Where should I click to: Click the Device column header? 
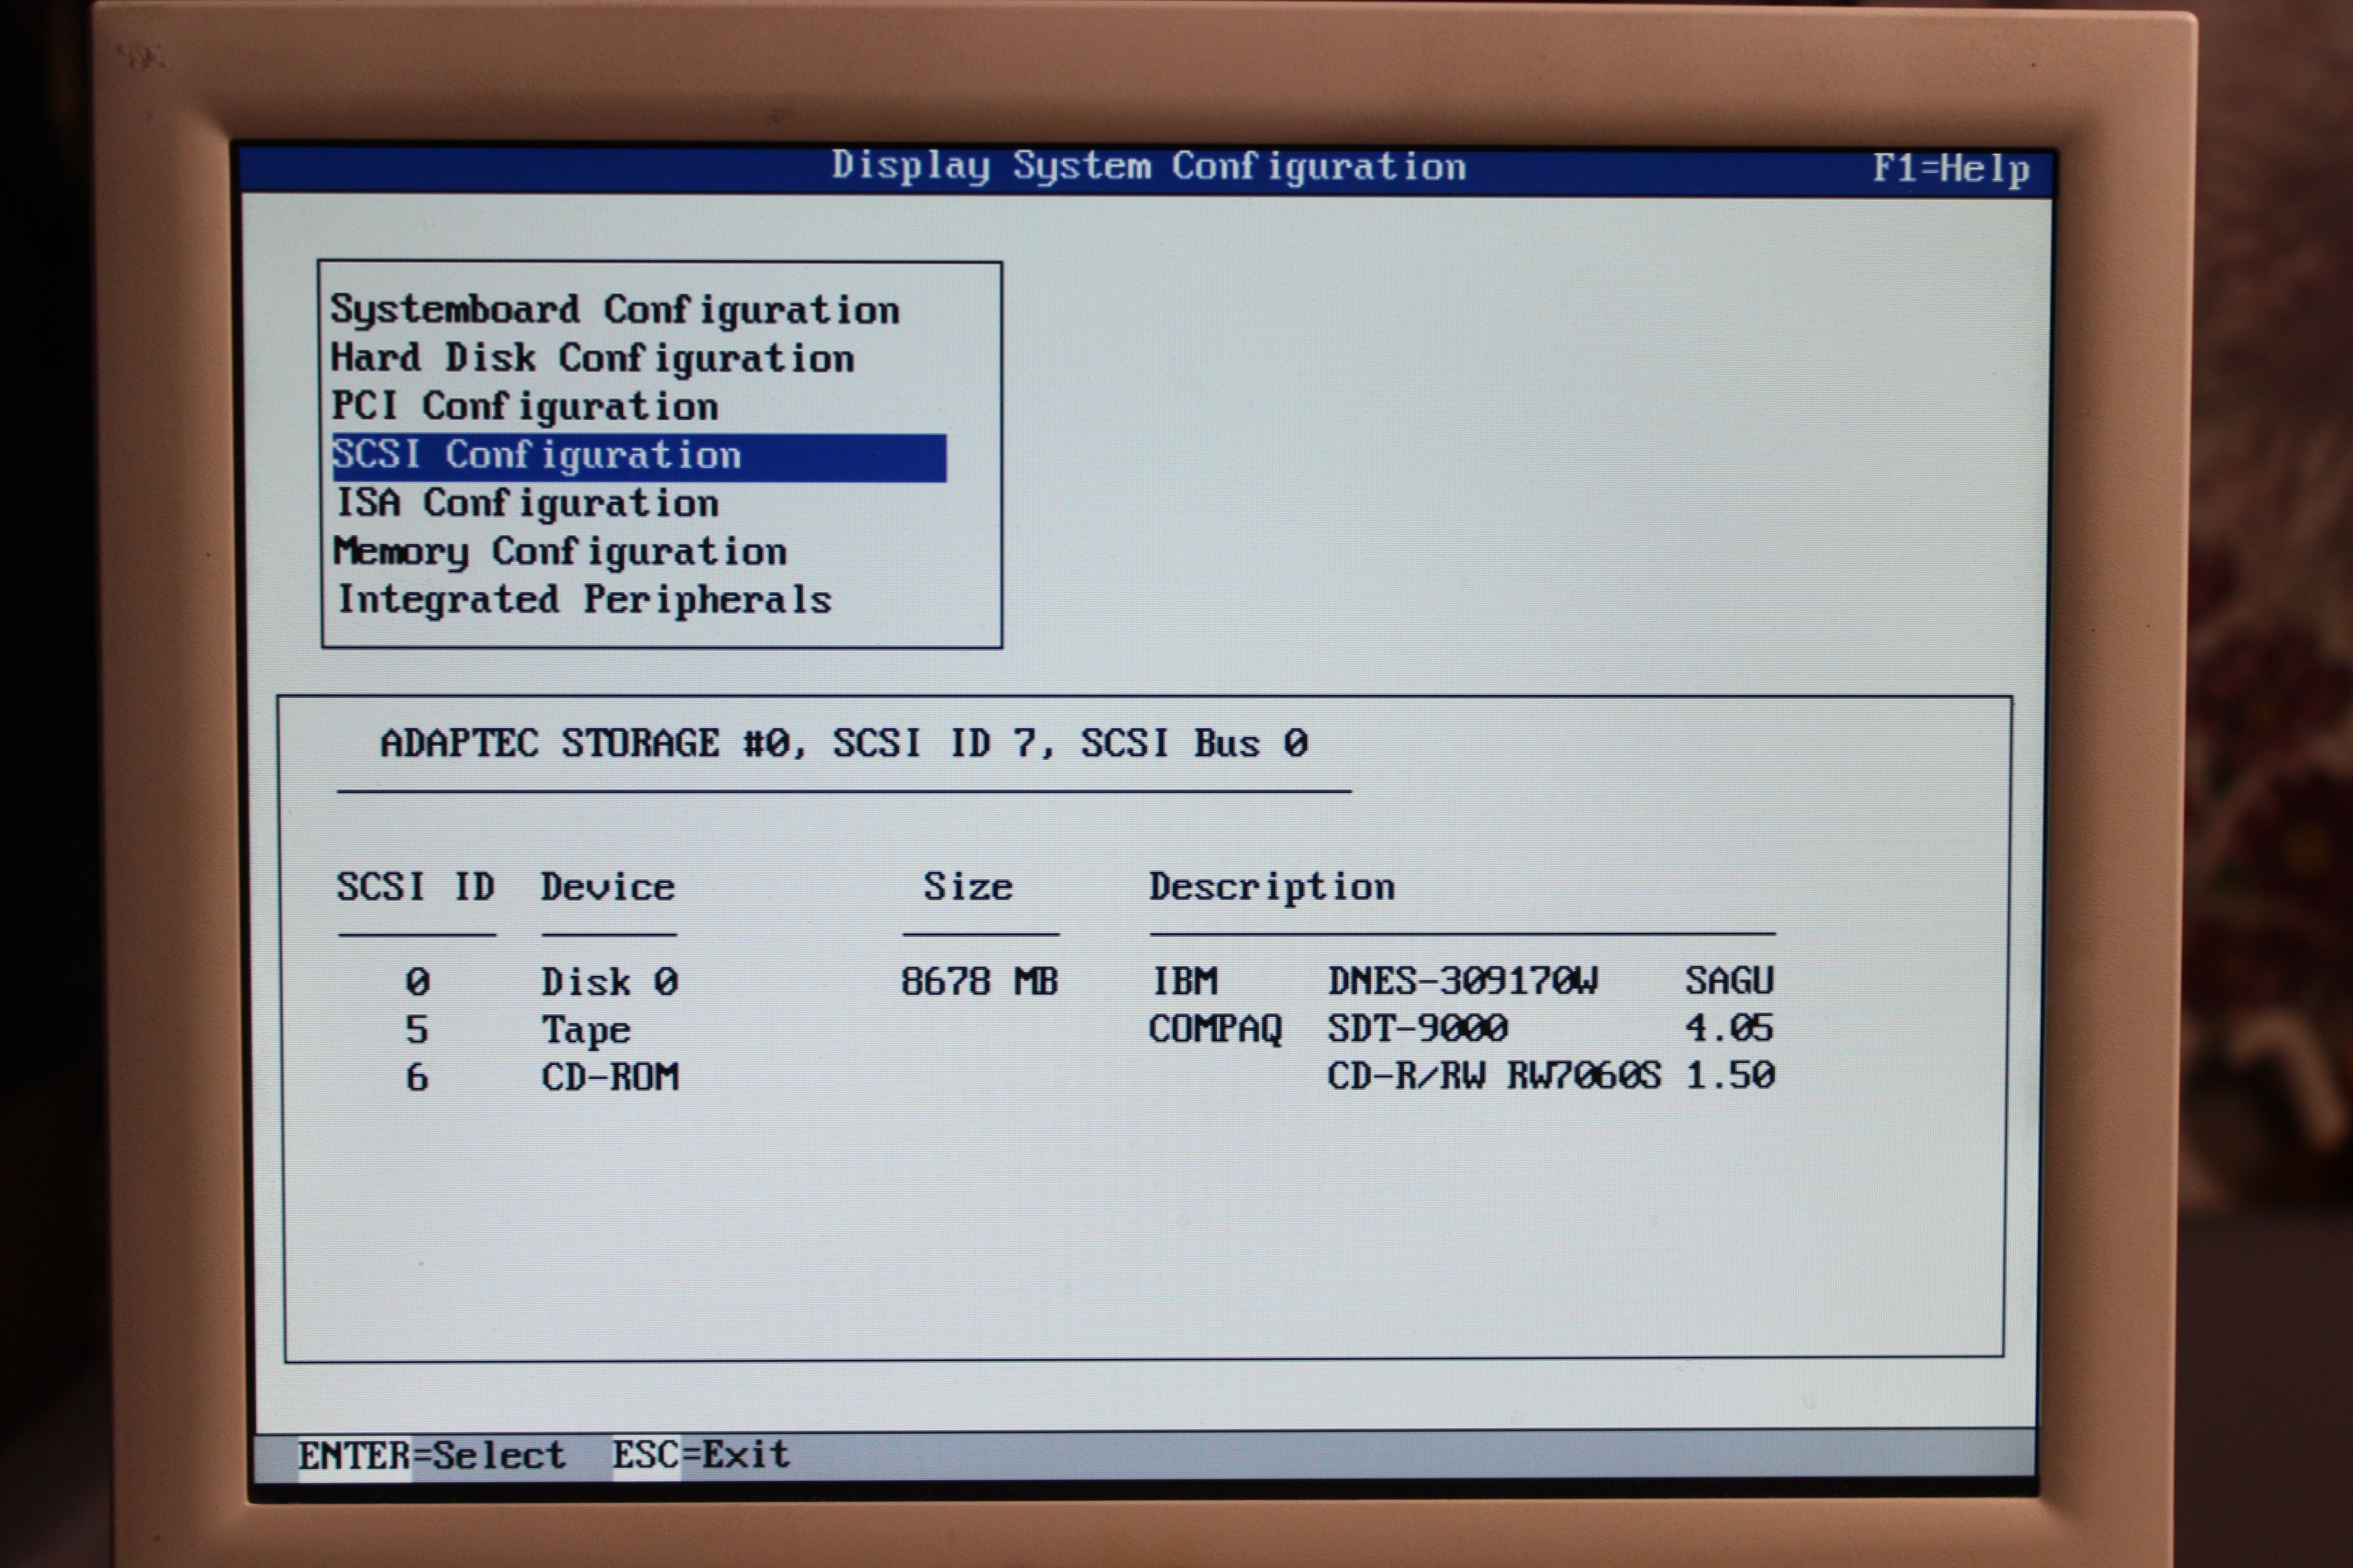point(607,887)
